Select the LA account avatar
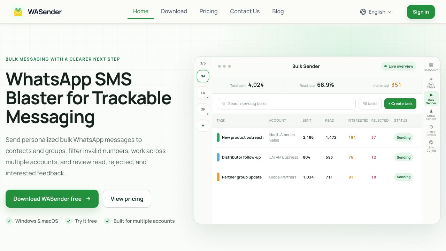This screenshot has height=251, width=446. coord(203,93)
